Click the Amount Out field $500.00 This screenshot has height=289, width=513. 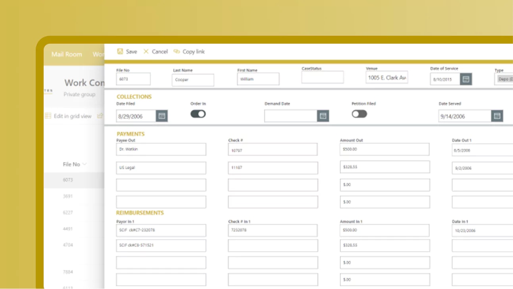coord(384,149)
